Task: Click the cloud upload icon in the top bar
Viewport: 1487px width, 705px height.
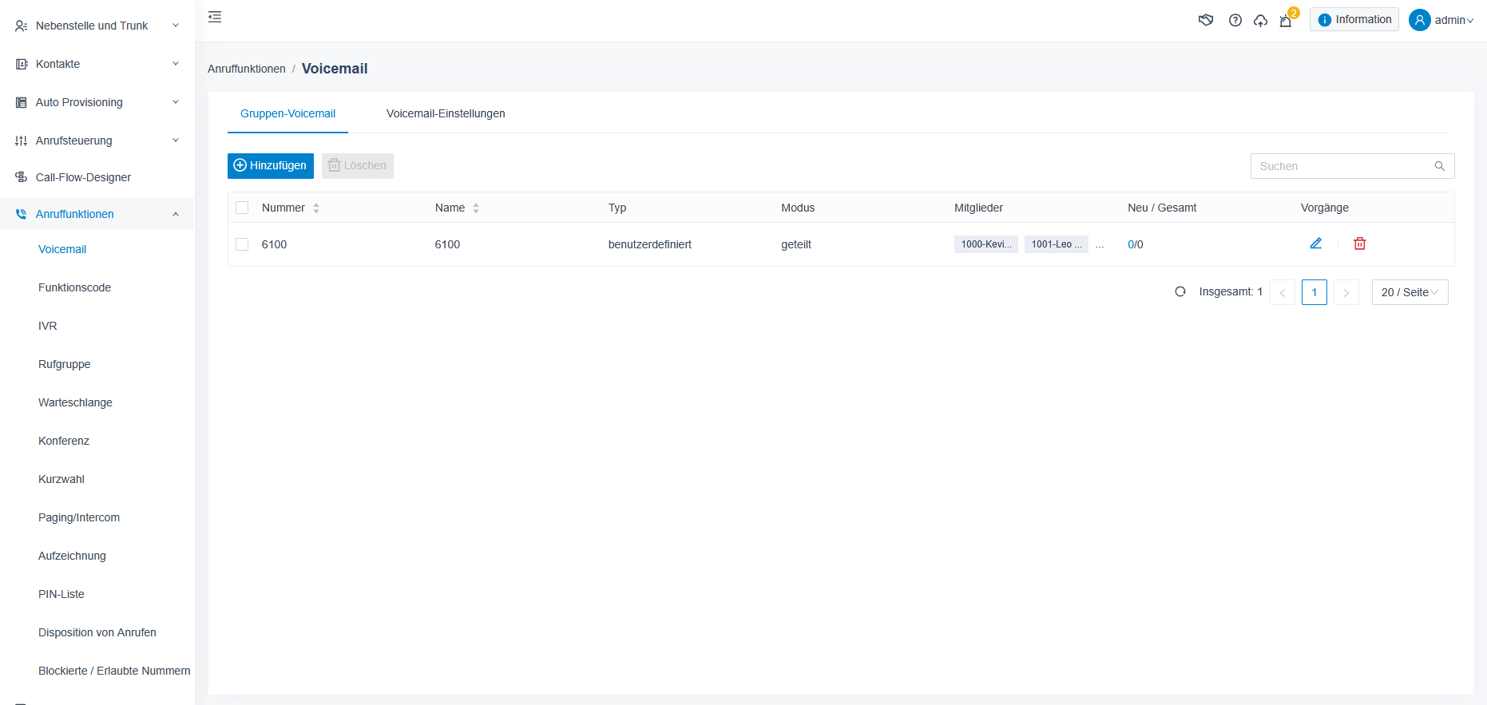Action: [1260, 20]
